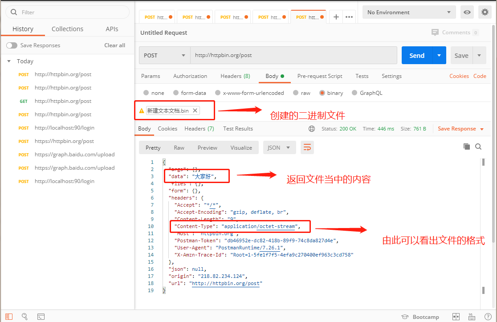The height and width of the screenshot is (322, 497).
Task: Toggle the Save Responses switch
Action: 12,45
